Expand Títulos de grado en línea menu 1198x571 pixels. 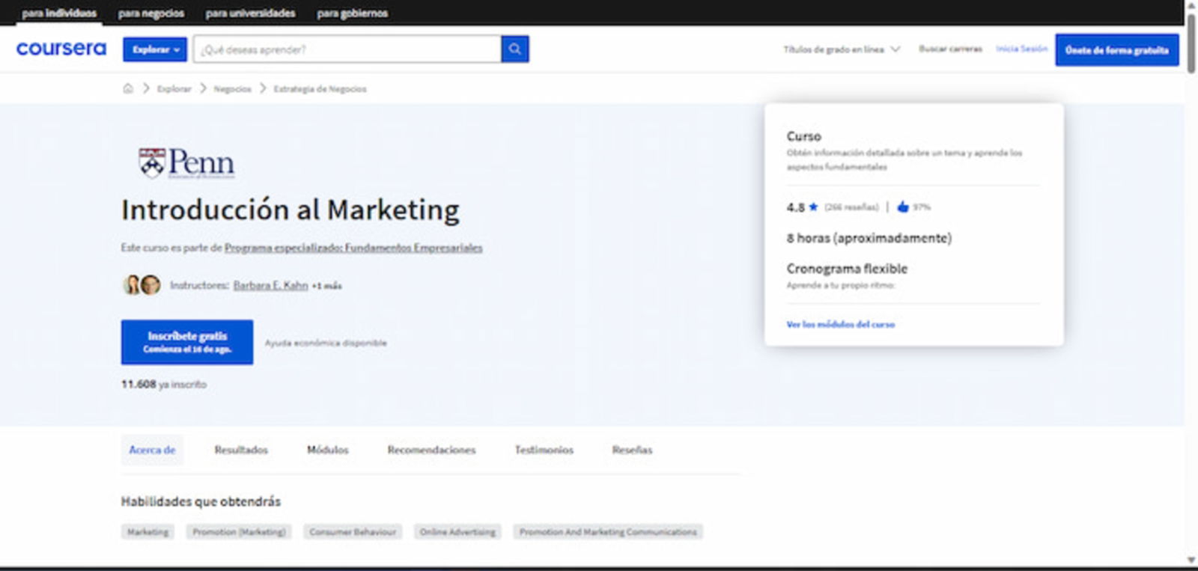(x=842, y=49)
